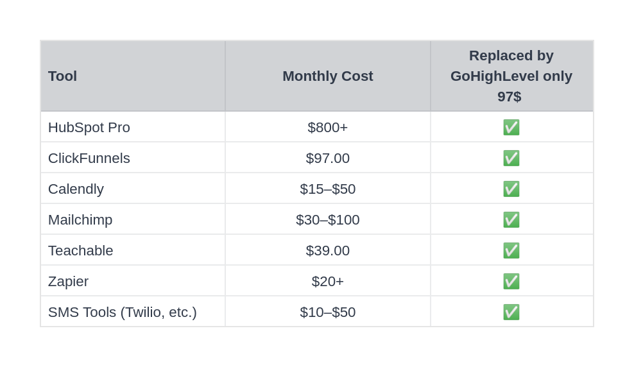Click the green checkmark beside Mailchimp
This screenshot has height=367, width=634.
point(511,220)
